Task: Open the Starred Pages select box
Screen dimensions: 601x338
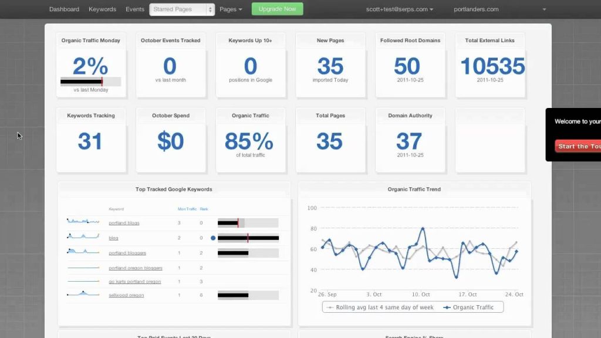Action: click(x=182, y=9)
